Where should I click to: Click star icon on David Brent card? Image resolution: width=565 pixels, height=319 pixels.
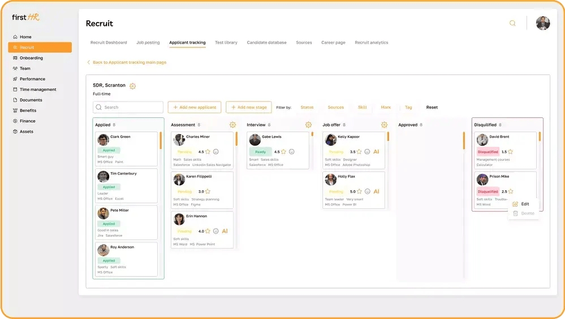510,152
